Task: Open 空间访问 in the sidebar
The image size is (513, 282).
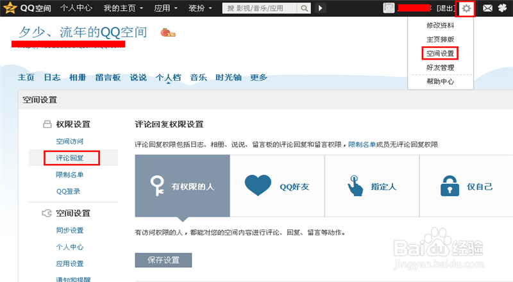Action: (70, 142)
